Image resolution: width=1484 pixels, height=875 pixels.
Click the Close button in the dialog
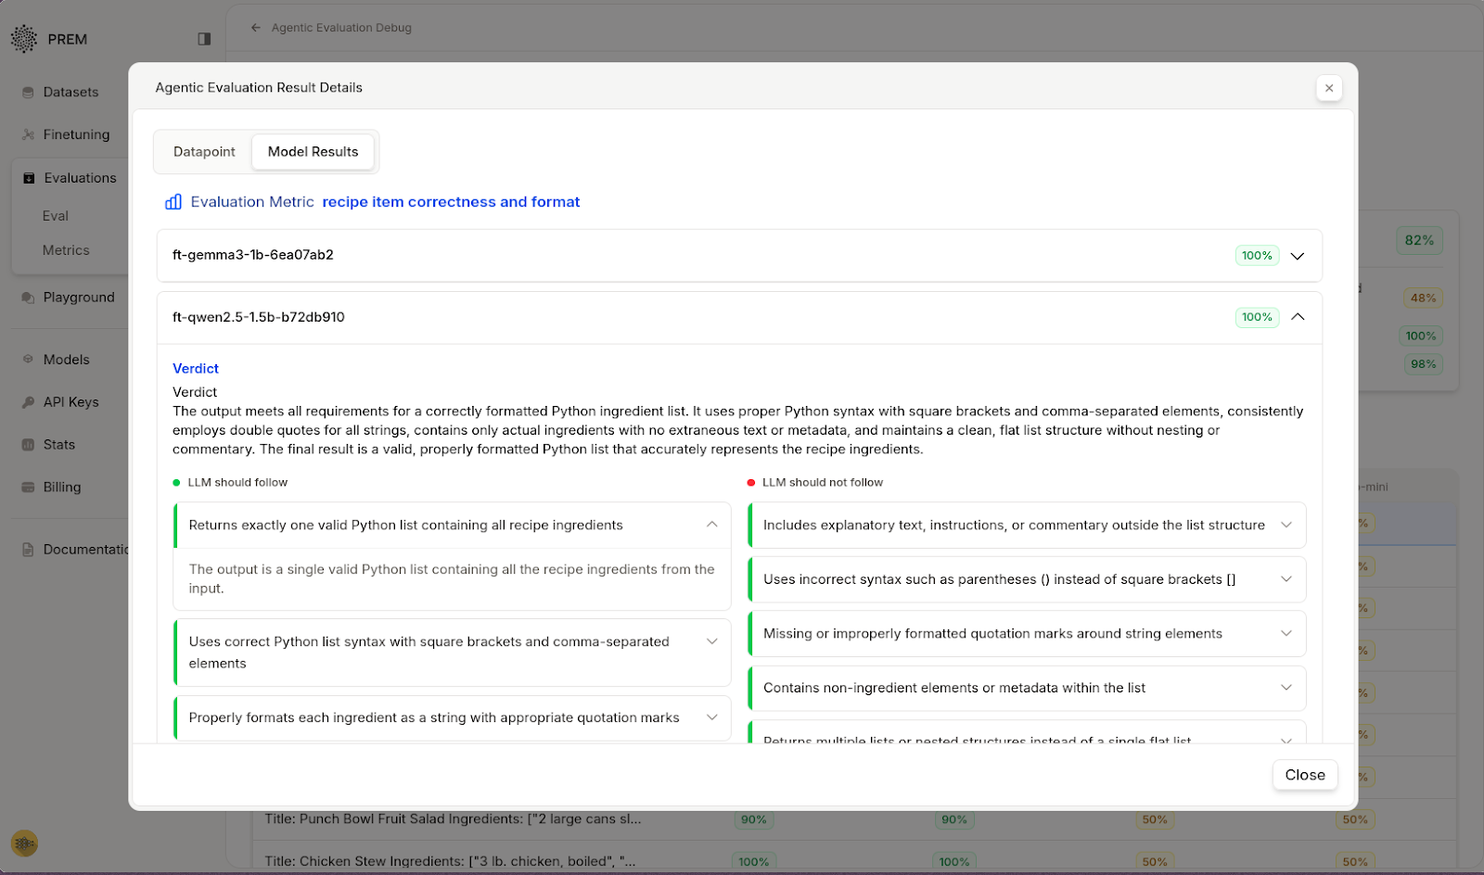(x=1304, y=775)
